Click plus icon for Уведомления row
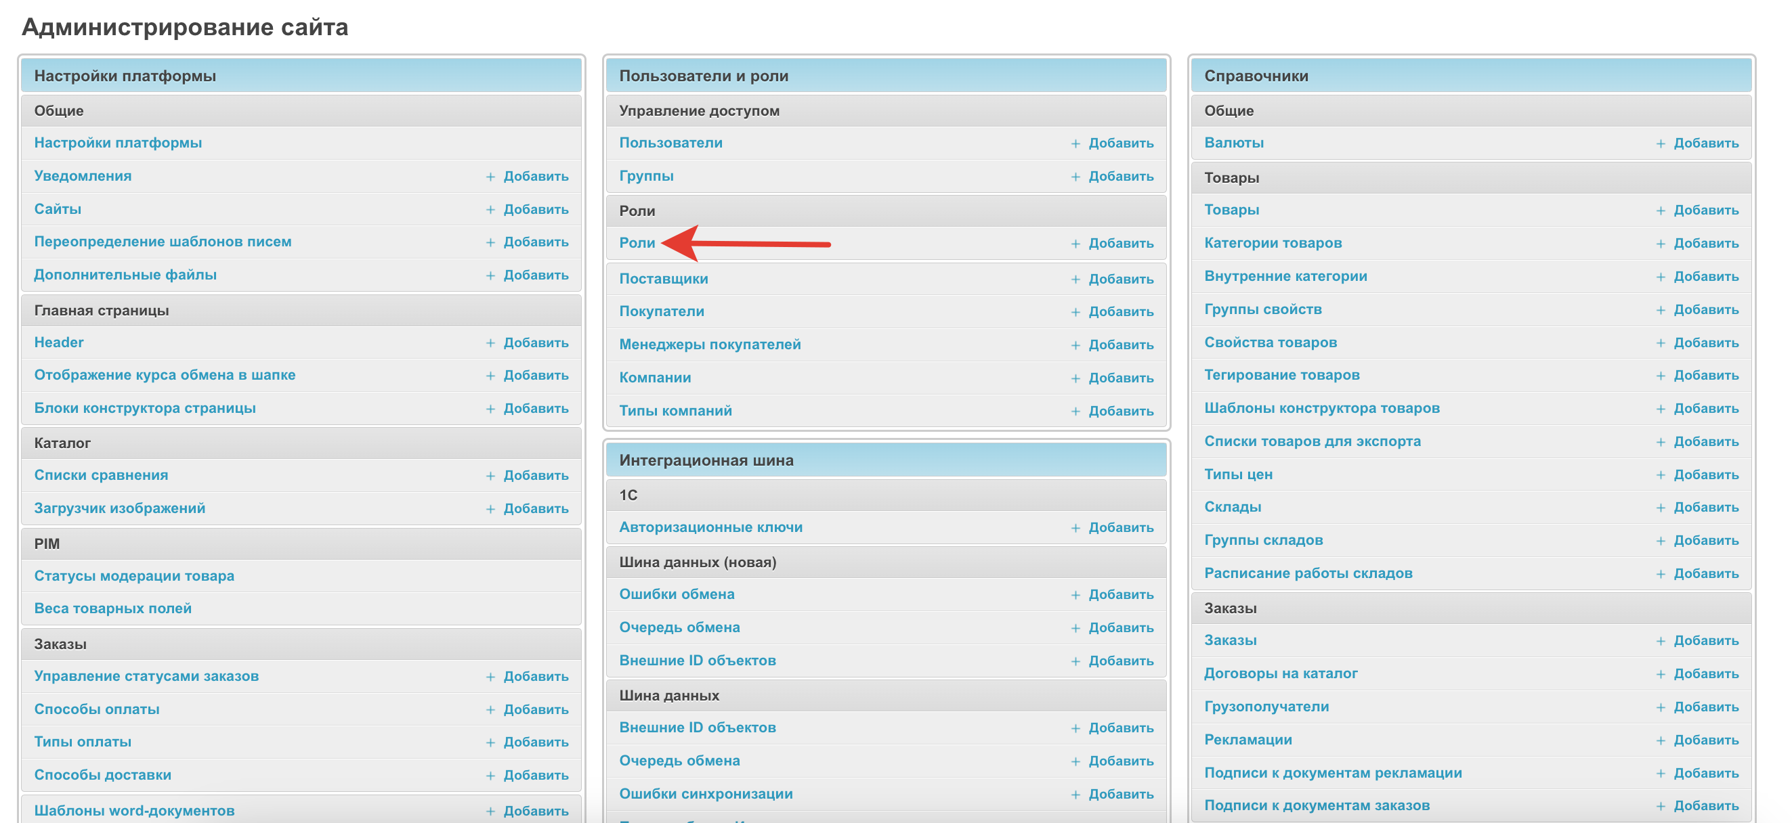This screenshot has width=1792, height=823. (x=490, y=177)
